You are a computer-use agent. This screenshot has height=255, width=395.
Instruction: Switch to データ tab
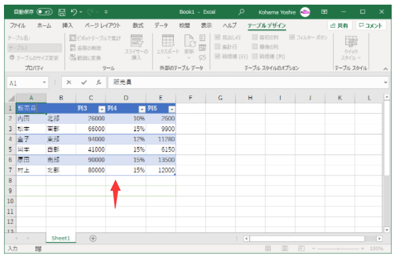click(161, 26)
